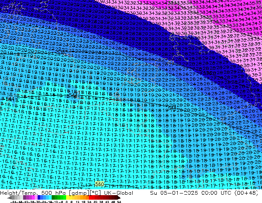Pick the dark green legend swatch
Viewport: 262px width, 203px height.
tap(53, 198)
